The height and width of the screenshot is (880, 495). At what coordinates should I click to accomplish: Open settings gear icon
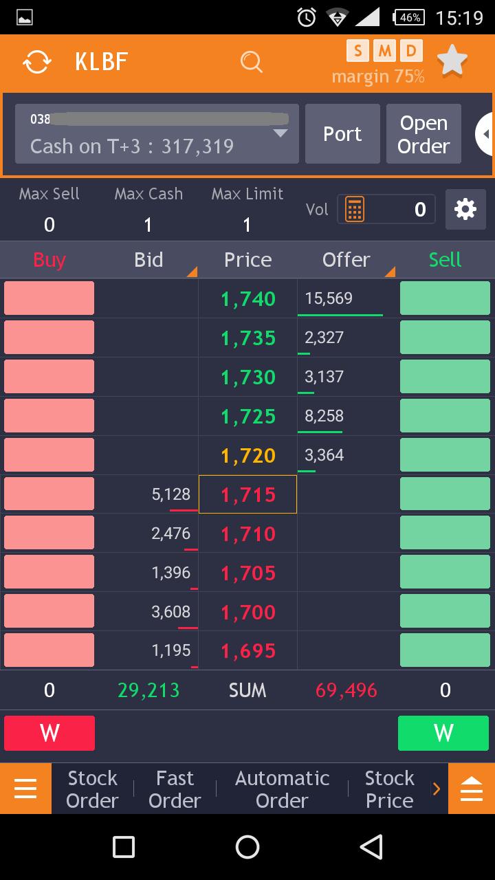tap(465, 210)
